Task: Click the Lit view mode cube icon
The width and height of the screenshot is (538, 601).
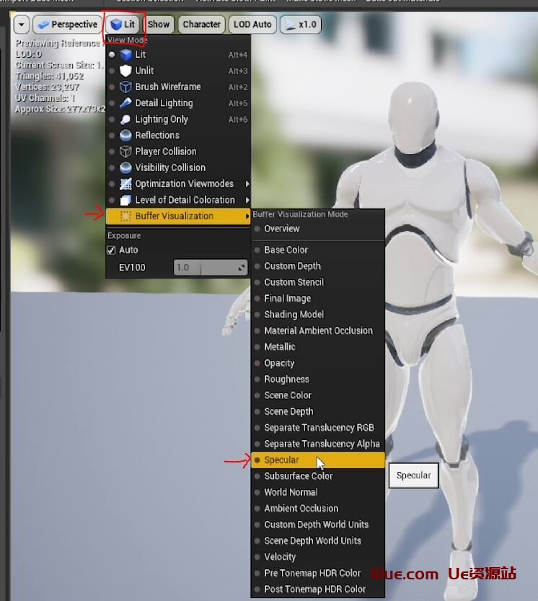Action: pos(126,55)
